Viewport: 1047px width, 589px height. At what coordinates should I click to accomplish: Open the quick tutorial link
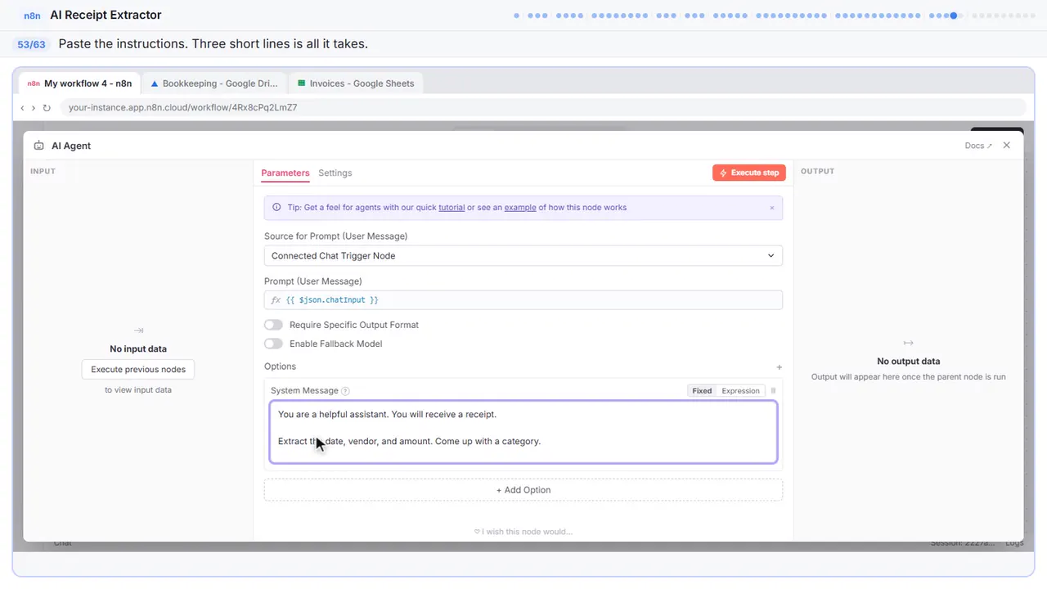452,208
